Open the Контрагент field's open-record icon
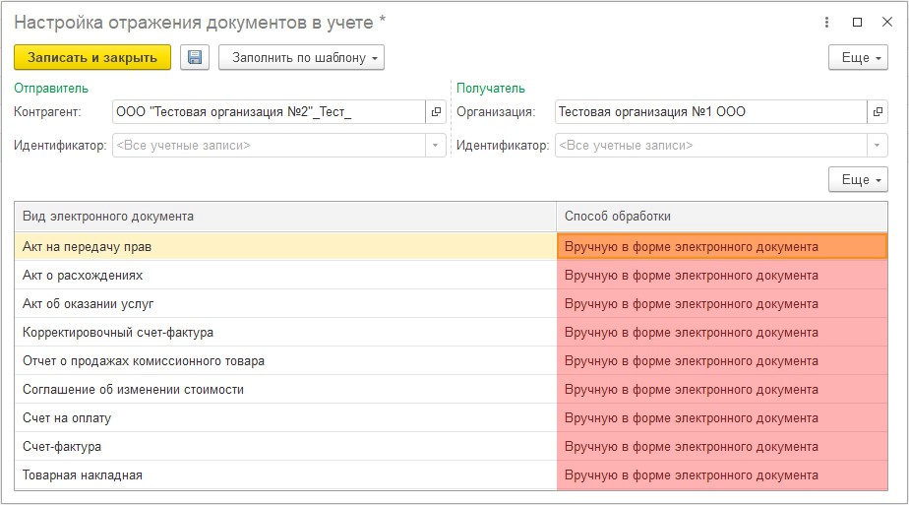The image size is (909, 505). click(437, 112)
